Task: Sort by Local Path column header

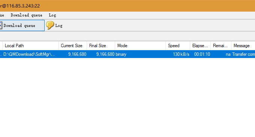Action: click(x=30, y=46)
